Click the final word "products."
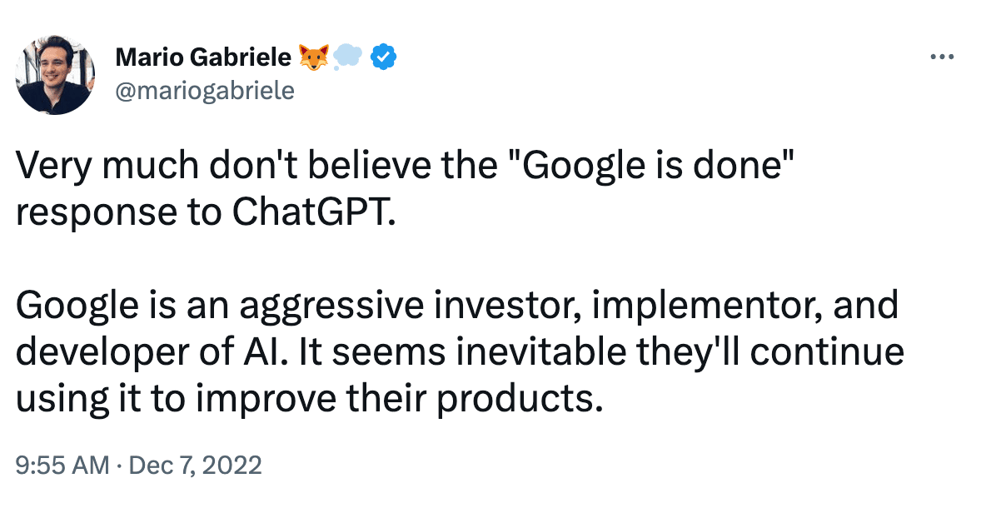 [x=520, y=400]
